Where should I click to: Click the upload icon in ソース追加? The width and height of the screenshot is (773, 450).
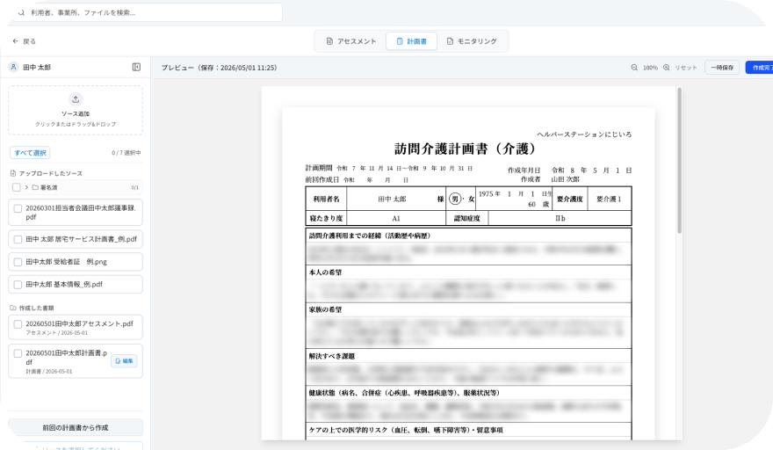coord(76,99)
